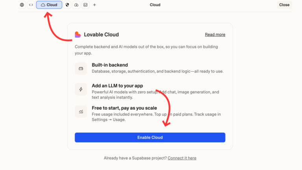302x170 pixels.
Task: Select Add an LLM to your app
Action: point(117,86)
